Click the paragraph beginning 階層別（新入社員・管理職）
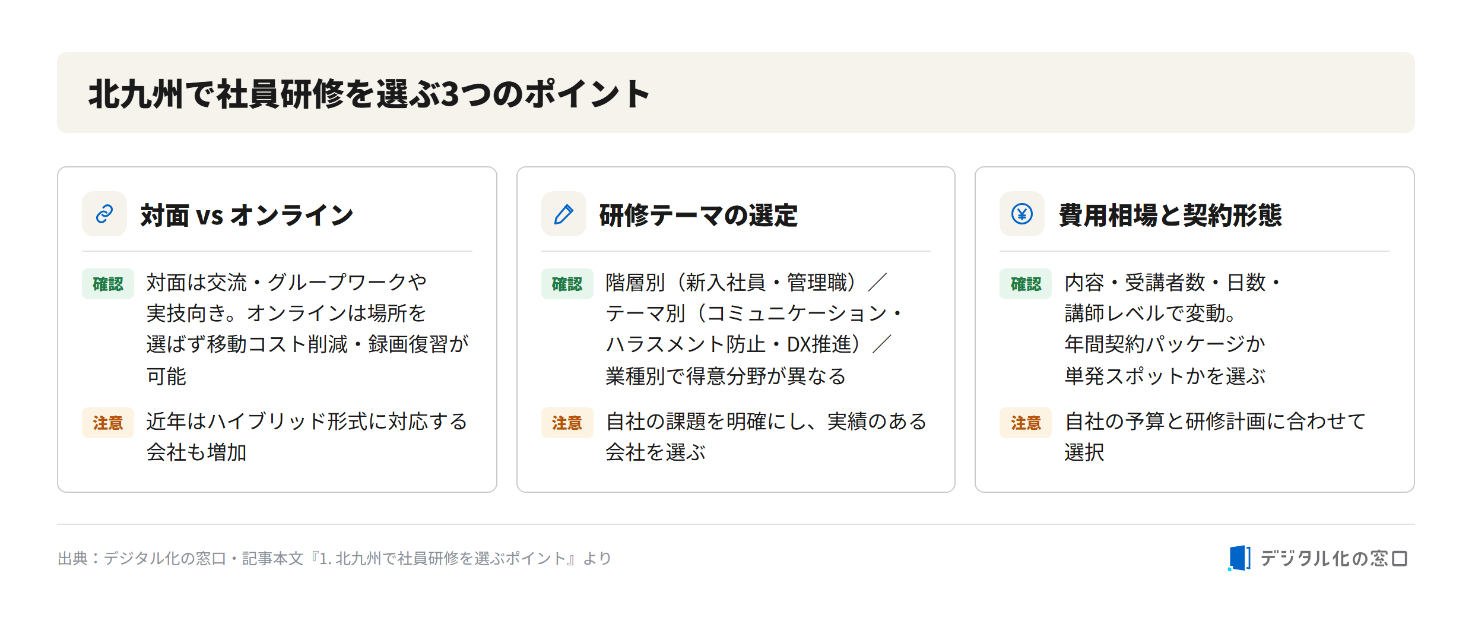Screen dimensions: 1472x627 [x=753, y=329]
